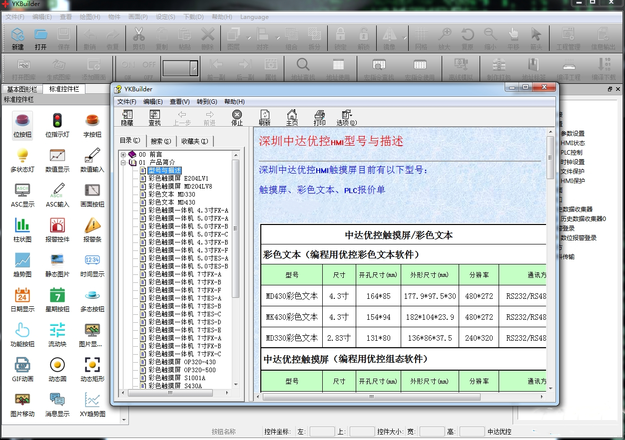Select the 趋势图 trend chart control
This screenshot has height=440, width=625.
pyautogui.click(x=22, y=264)
